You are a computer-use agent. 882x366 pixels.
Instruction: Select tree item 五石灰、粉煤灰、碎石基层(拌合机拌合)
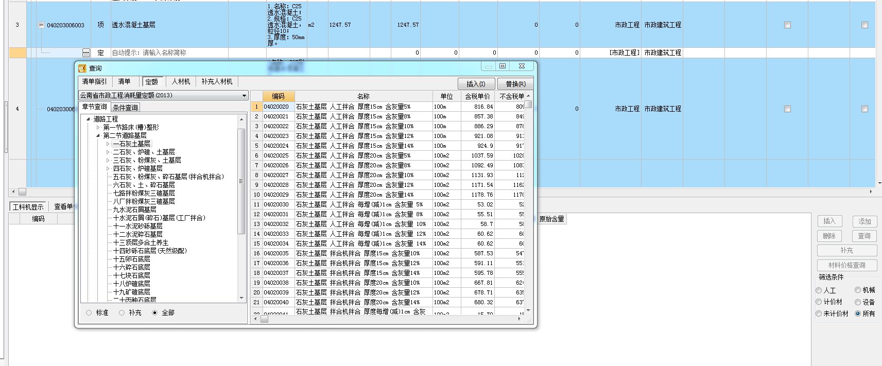click(168, 177)
